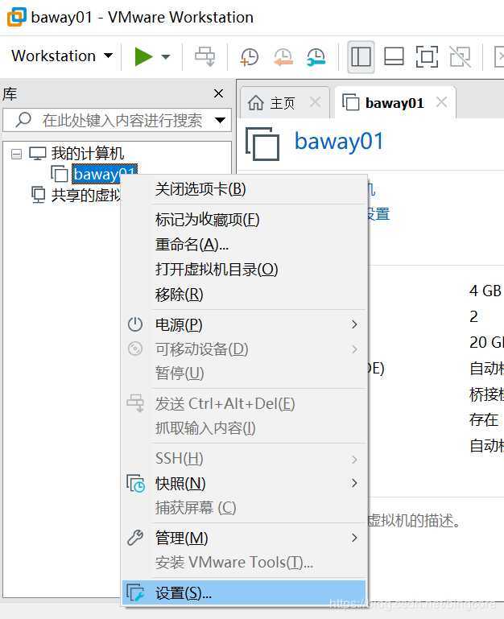Collapse the 我的计算机 tree node
Screen dimensions: 504x619
click(x=16, y=154)
